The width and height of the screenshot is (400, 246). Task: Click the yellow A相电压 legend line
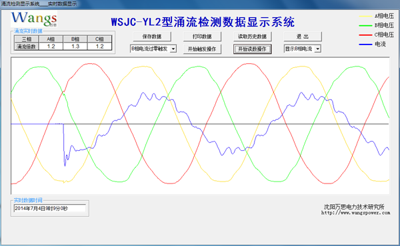[365, 16]
